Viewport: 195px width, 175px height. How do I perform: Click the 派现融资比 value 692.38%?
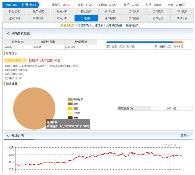coord(70,47)
